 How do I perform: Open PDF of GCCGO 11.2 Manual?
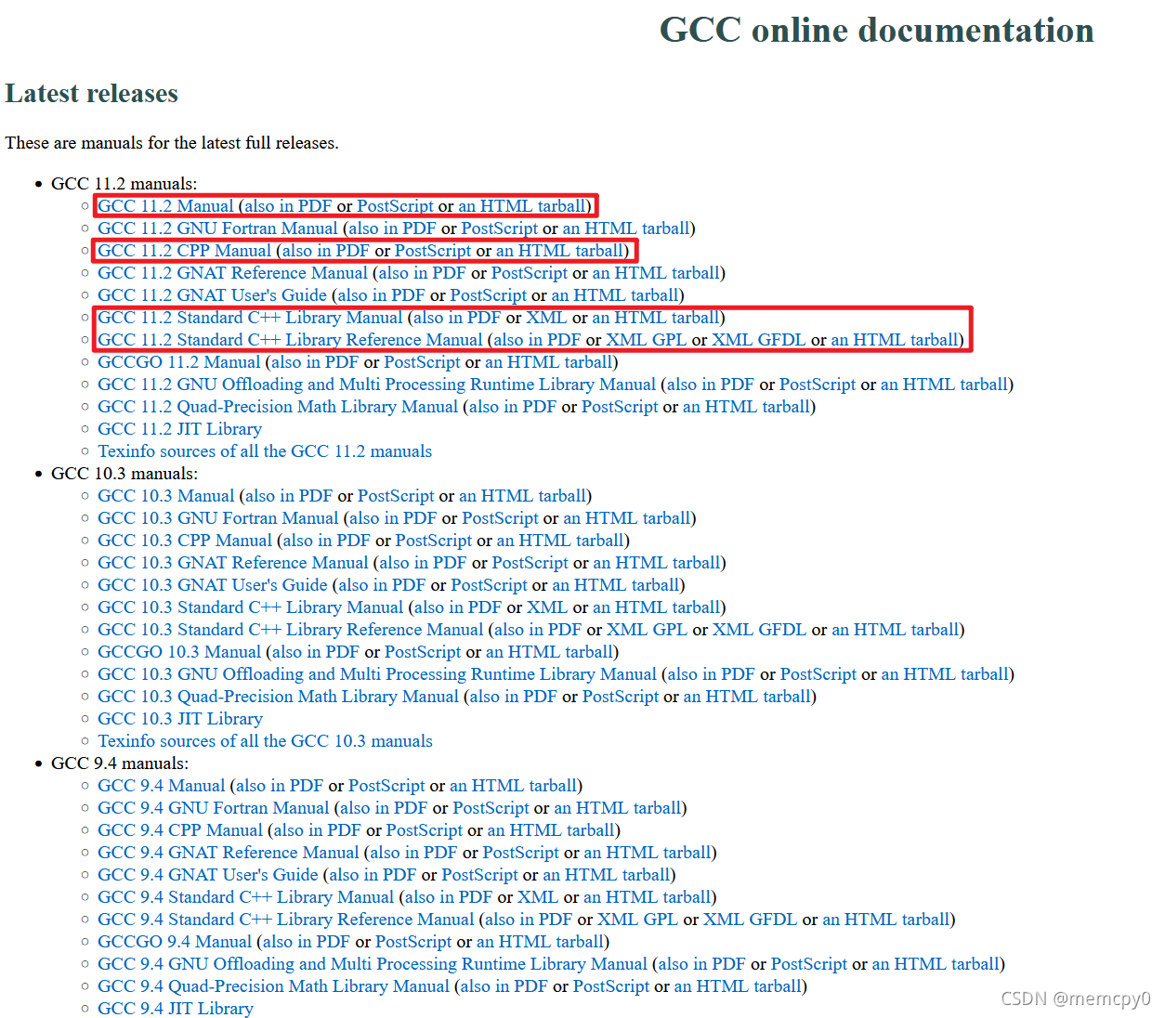pyautogui.click(x=315, y=362)
